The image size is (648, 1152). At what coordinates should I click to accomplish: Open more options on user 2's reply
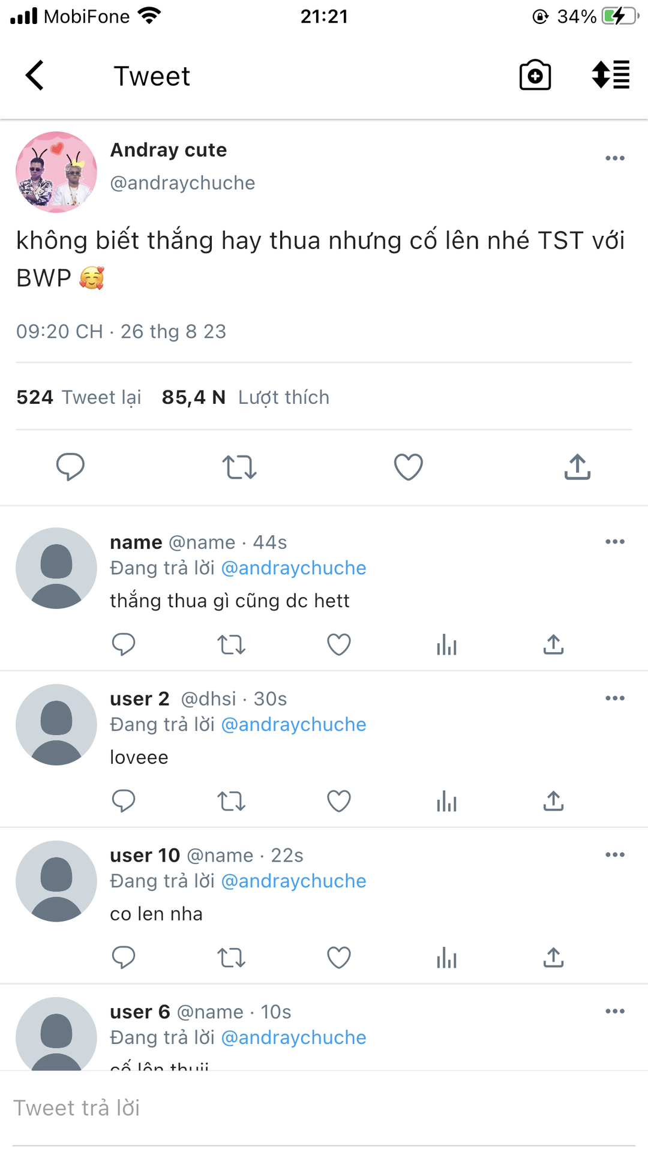tap(615, 698)
